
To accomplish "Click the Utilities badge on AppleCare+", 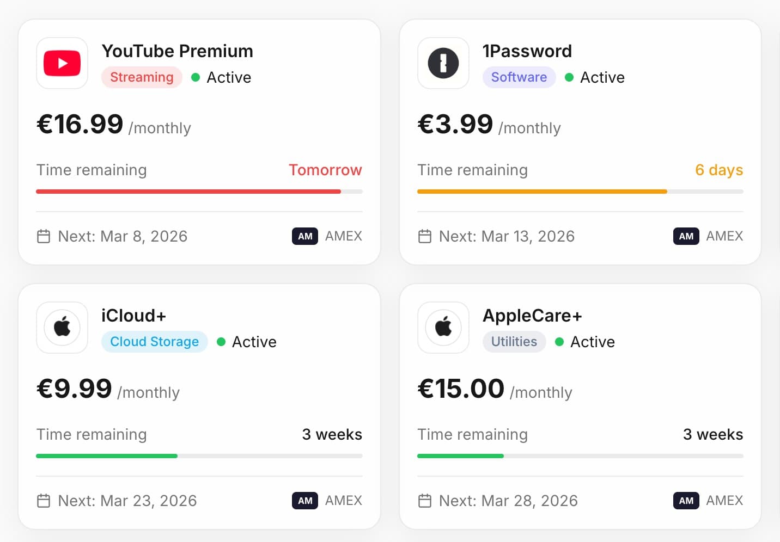I will point(514,342).
